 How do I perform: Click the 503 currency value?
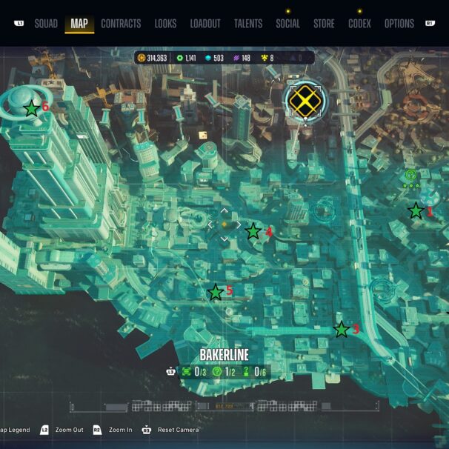(x=219, y=58)
